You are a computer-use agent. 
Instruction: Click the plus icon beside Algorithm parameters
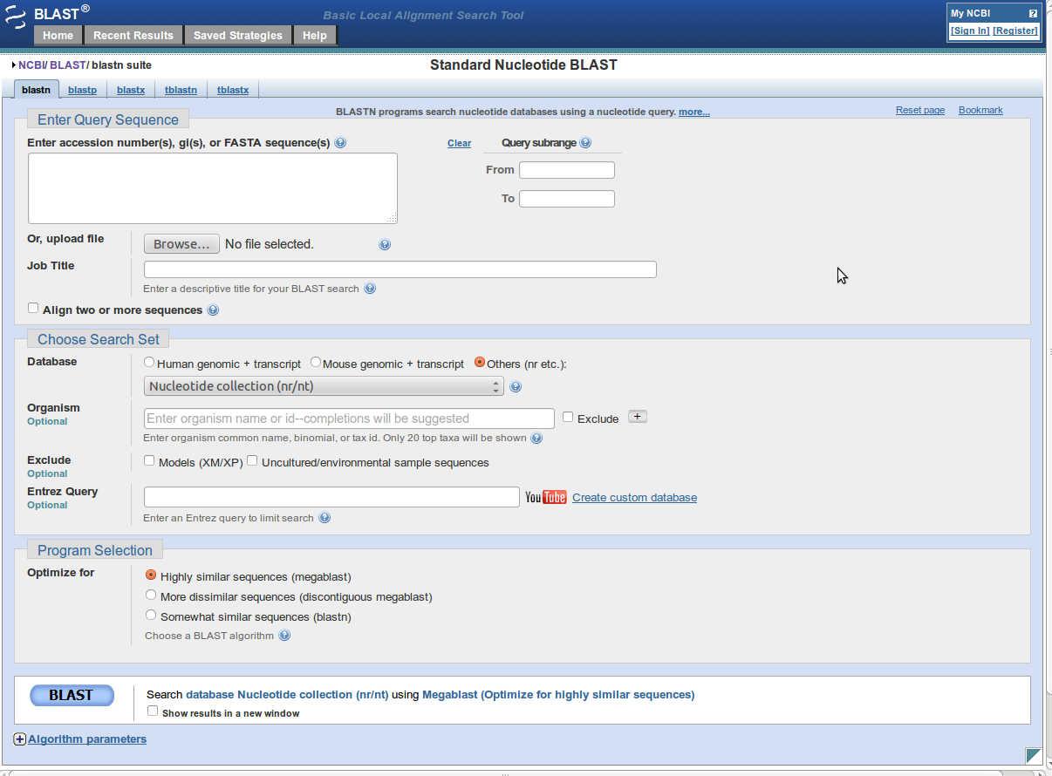pyautogui.click(x=20, y=739)
